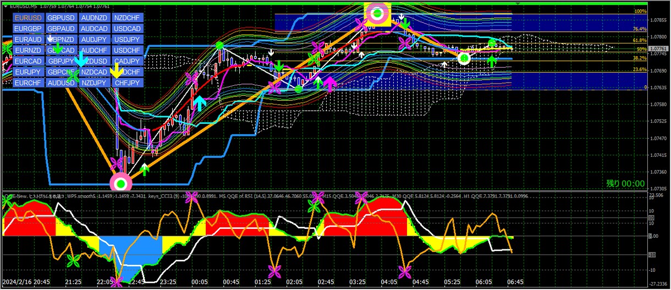This screenshot has width=671, height=290.
Task: Click the -27.2336 indicator scale value
Action: click(659, 284)
